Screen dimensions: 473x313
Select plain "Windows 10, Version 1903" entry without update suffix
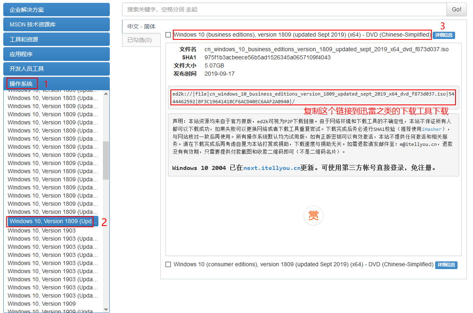pos(41,230)
